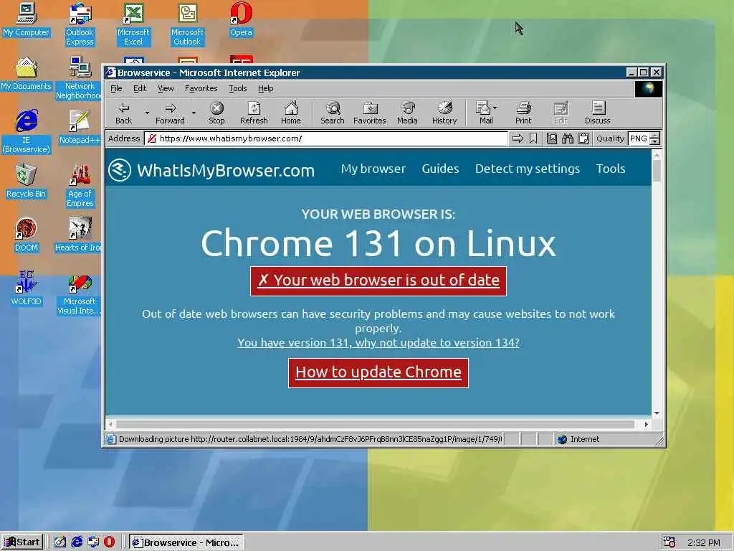
Task: Open the Help menu
Action: (265, 88)
